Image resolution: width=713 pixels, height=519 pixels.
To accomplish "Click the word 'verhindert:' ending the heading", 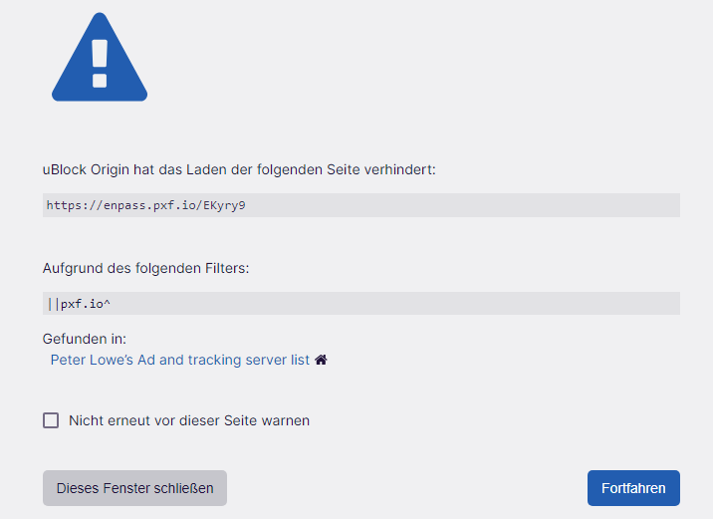I will [400, 169].
